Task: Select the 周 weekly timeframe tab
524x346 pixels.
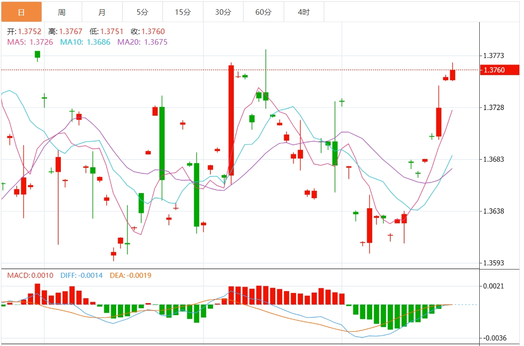Action: coord(62,12)
